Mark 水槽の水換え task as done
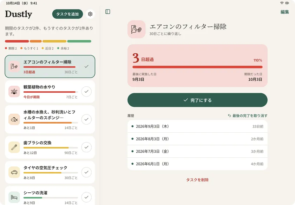The width and height of the screenshot is (295, 205). pyautogui.click(x=86, y=119)
